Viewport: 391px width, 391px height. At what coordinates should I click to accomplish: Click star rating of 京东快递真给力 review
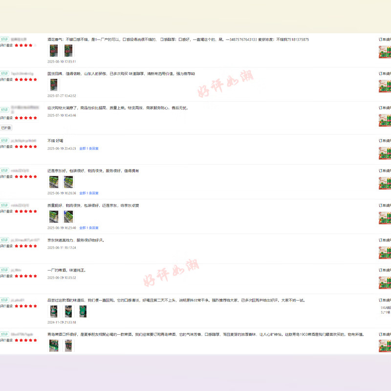[25, 246]
